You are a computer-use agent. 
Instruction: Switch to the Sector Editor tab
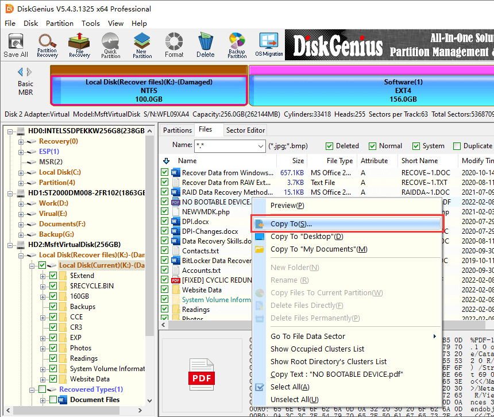tap(245, 130)
